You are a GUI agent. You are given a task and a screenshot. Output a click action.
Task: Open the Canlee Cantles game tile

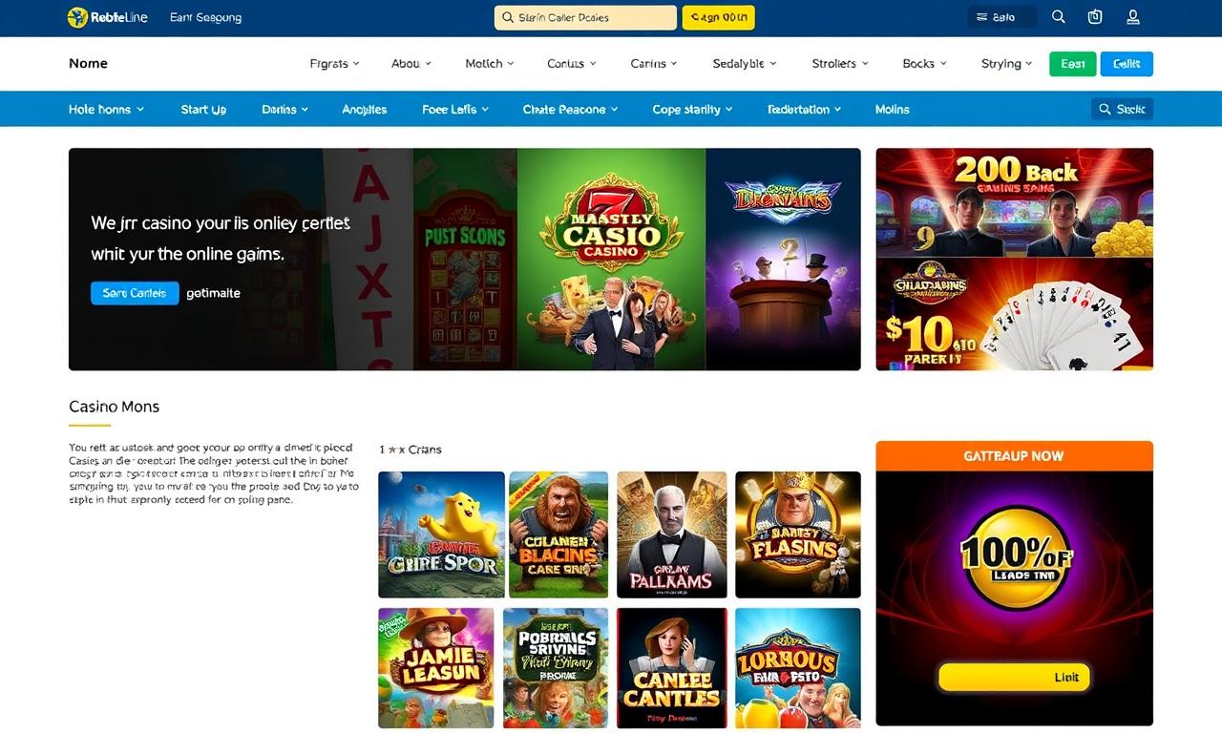coord(672,668)
